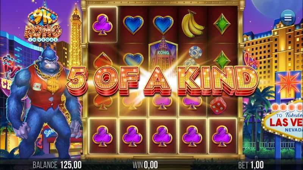
Task: Click the Win 0,00 display
Action: (145, 165)
